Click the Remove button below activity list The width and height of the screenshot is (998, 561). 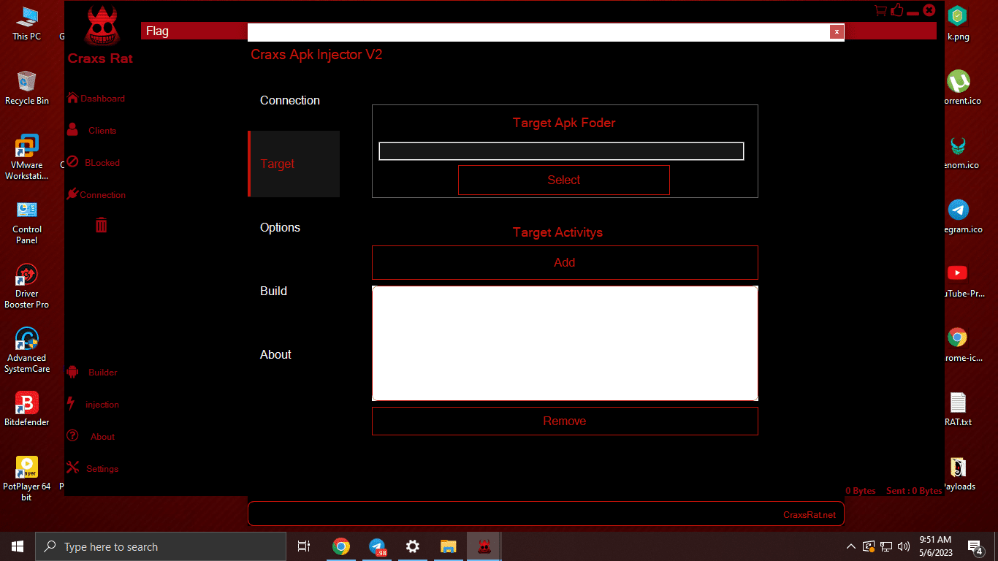tap(565, 421)
